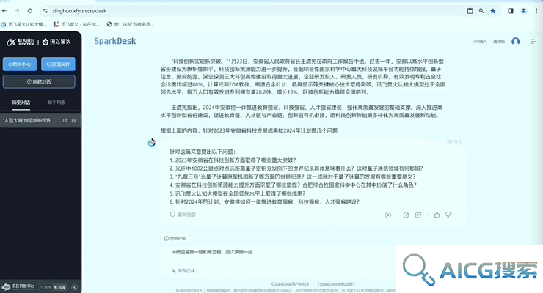This screenshot has width=543, height=293.
Task: Click the clipboard icon in address bar
Action: point(470,11)
